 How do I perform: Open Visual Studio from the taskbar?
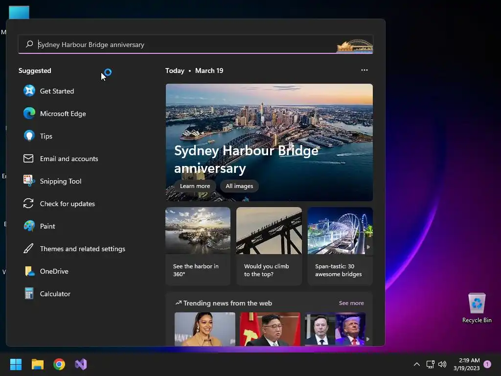(81, 364)
